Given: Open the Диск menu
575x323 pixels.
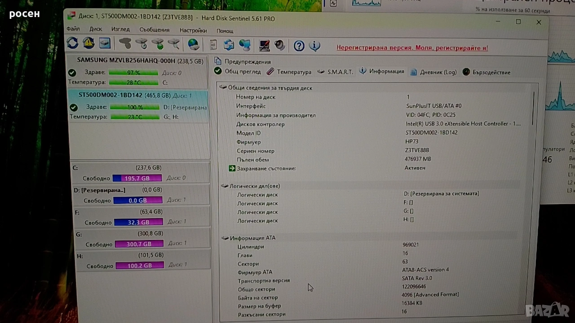Looking at the screenshot, I should 96,29.
